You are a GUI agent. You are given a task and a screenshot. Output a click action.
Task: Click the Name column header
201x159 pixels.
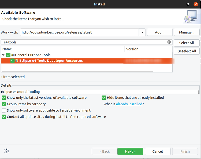pos(63,49)
